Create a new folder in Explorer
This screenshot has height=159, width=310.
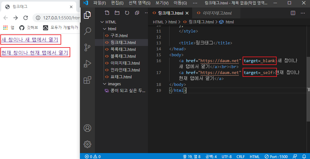(x=117, y=13)
